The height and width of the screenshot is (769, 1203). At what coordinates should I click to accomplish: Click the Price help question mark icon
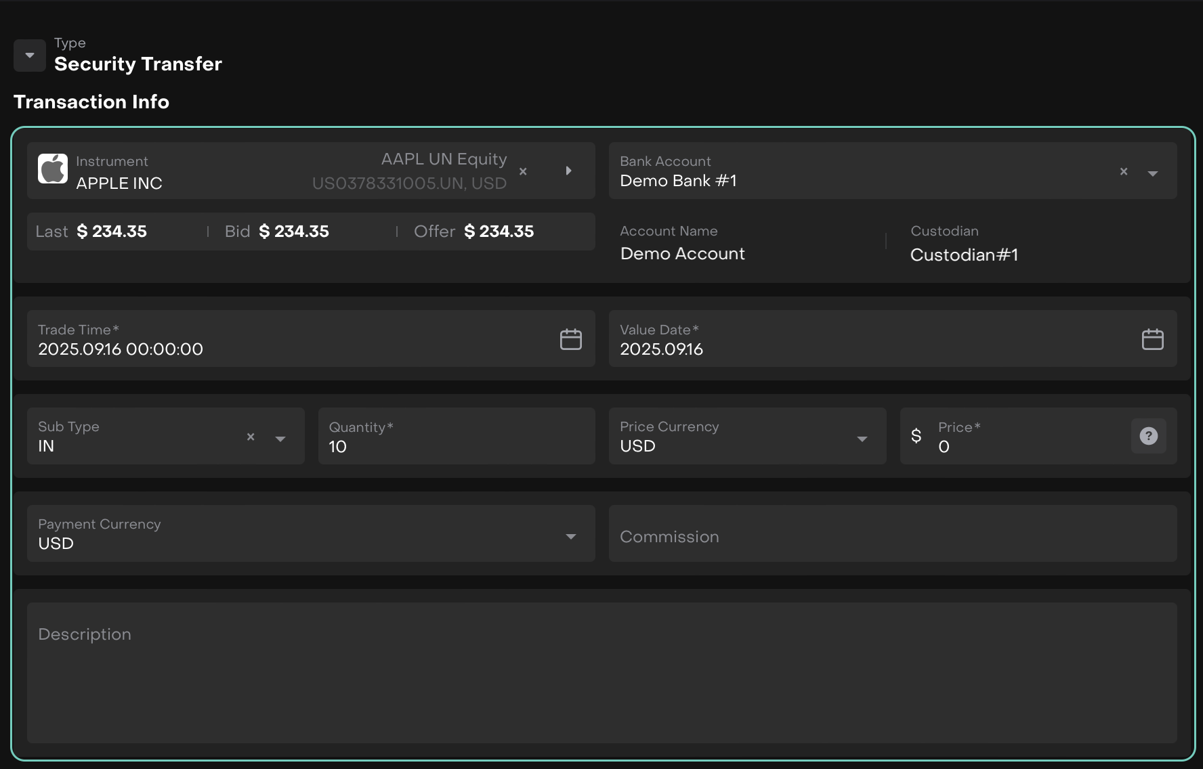(x=1148, y=436)
